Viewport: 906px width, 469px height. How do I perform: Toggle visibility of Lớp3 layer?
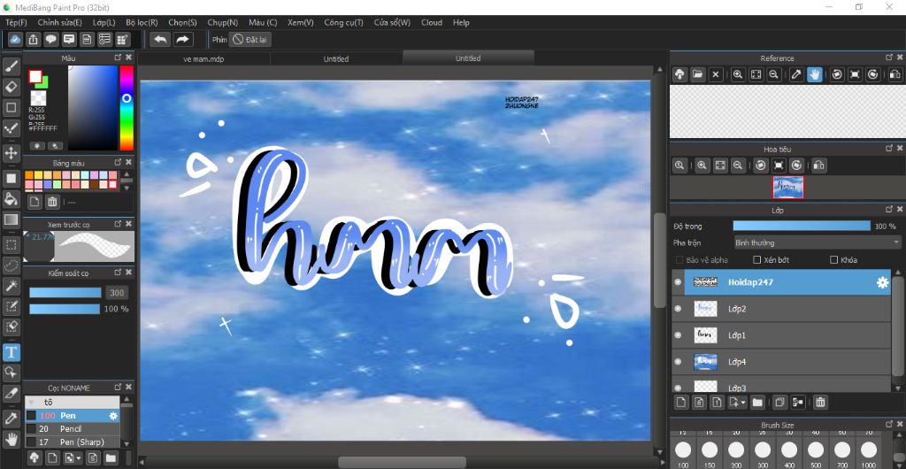coord(678,387)
